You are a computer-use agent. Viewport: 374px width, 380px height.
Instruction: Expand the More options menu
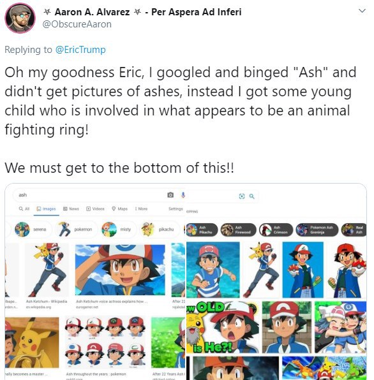[141, 208]
